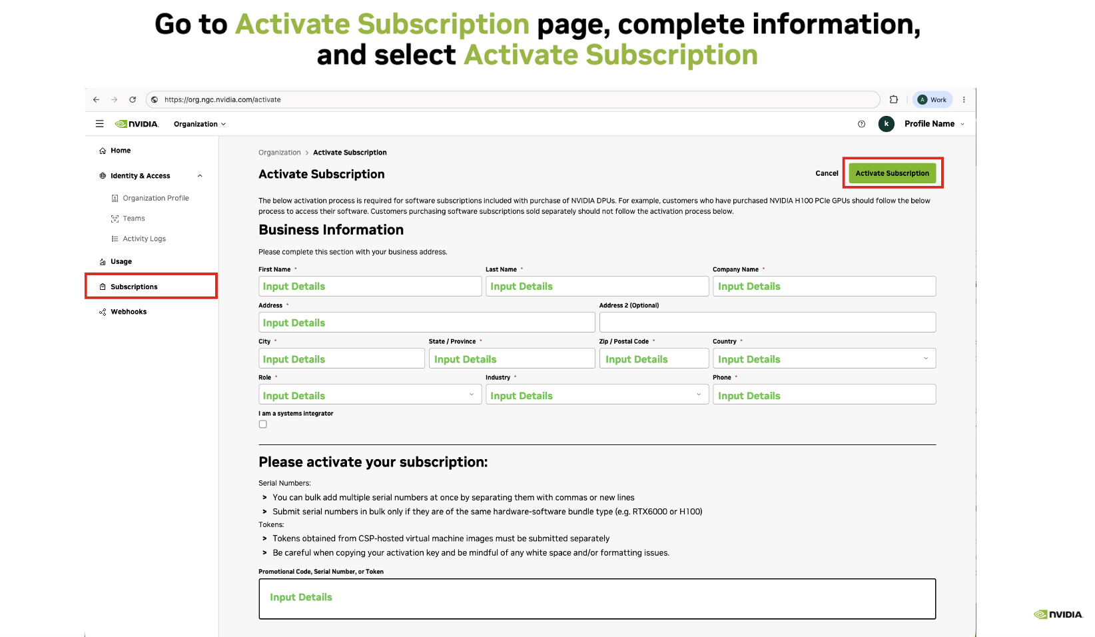Click the Last Name input field
The height and width of the screenshot is (637, 1095).
click(597, 287)
